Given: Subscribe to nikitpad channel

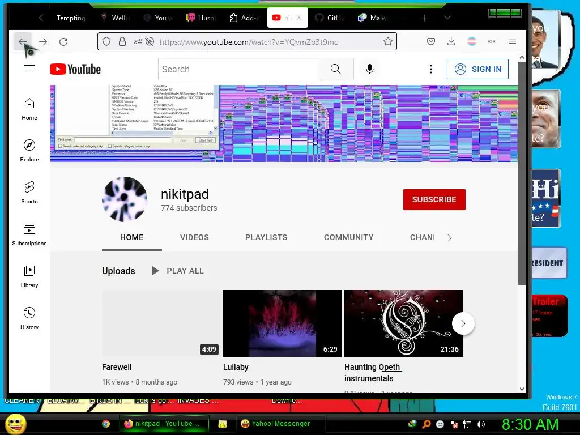Looking at the screenshot, I should click(434, 199).
